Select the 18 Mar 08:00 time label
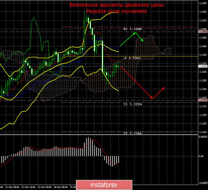Image resolution: width=208 pixels, height=190 pixels. [x=61, y=187]
